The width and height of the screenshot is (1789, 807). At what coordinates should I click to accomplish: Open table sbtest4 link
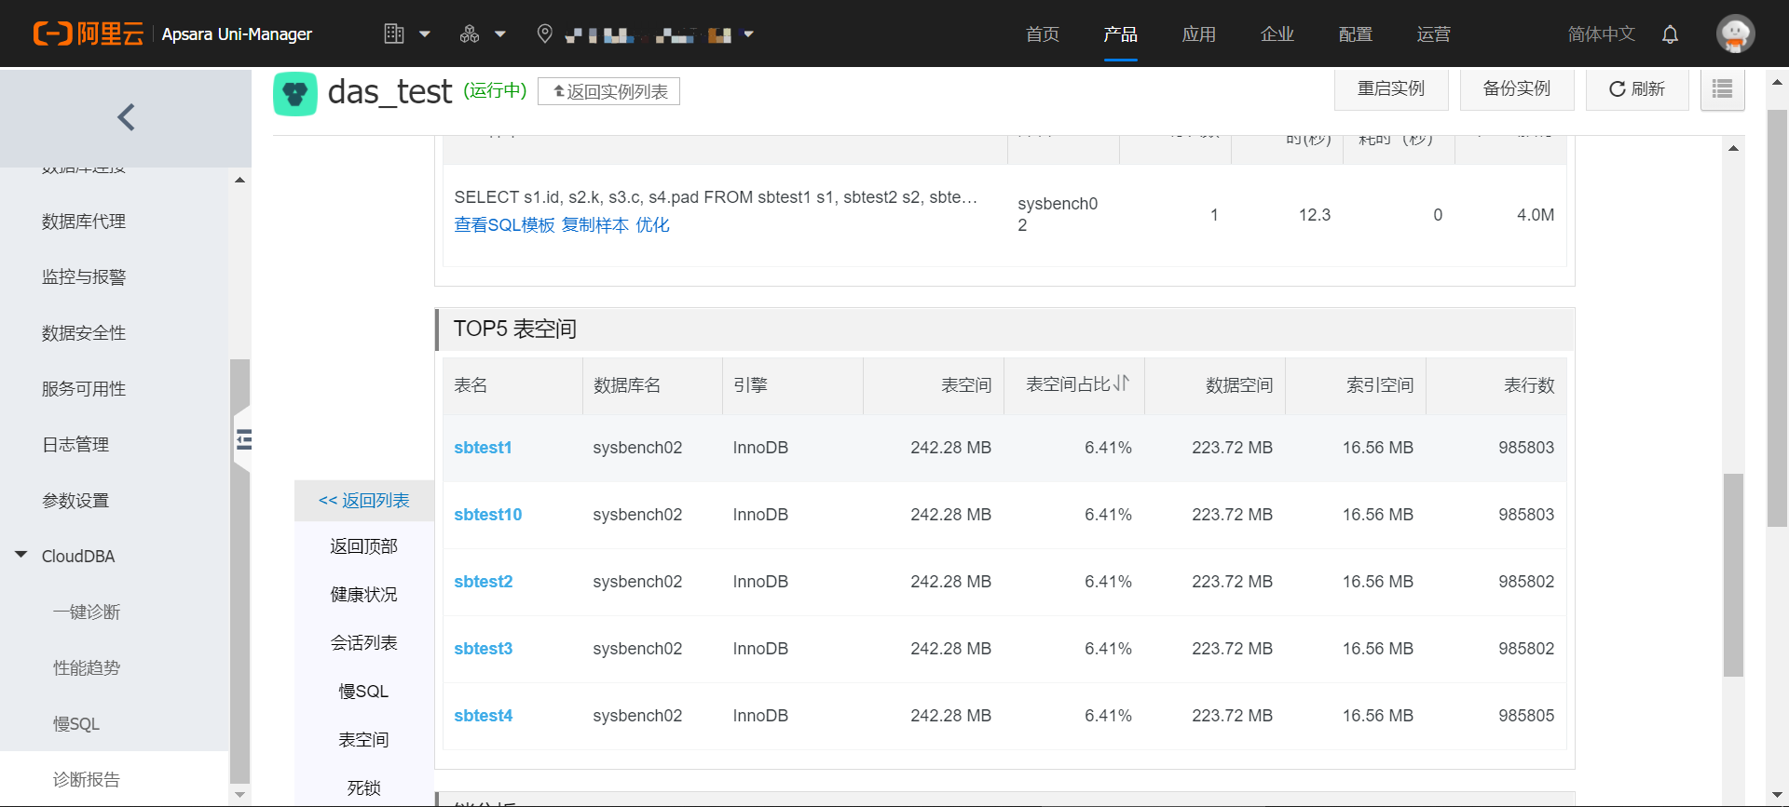(x=483, y=716)
